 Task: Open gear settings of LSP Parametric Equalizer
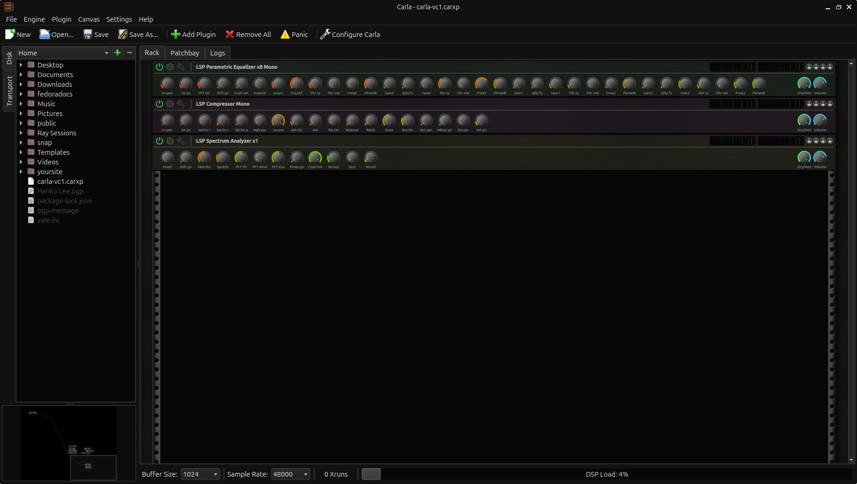coord(170,67)
